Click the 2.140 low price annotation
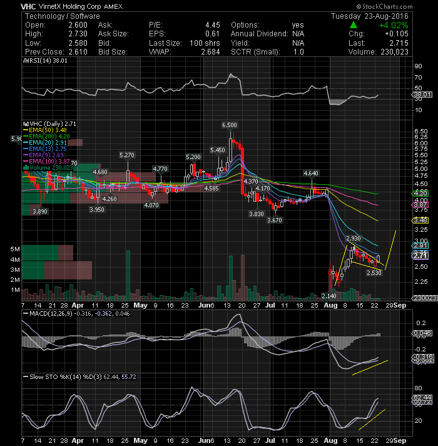Image resolution: width=438 pixels, height=446 pixels. (x=329, y=296)
